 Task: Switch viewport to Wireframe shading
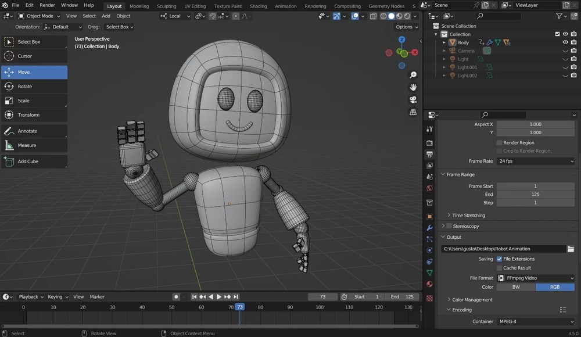383,16
